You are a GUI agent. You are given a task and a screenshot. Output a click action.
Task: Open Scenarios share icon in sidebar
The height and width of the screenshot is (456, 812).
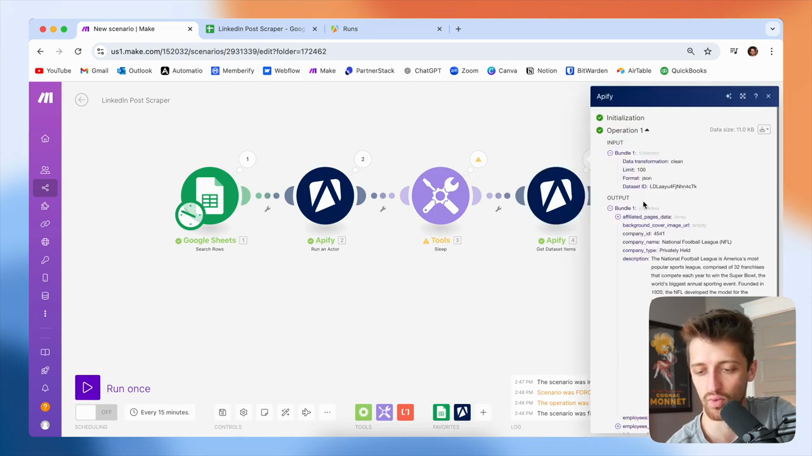coord(45,187)
